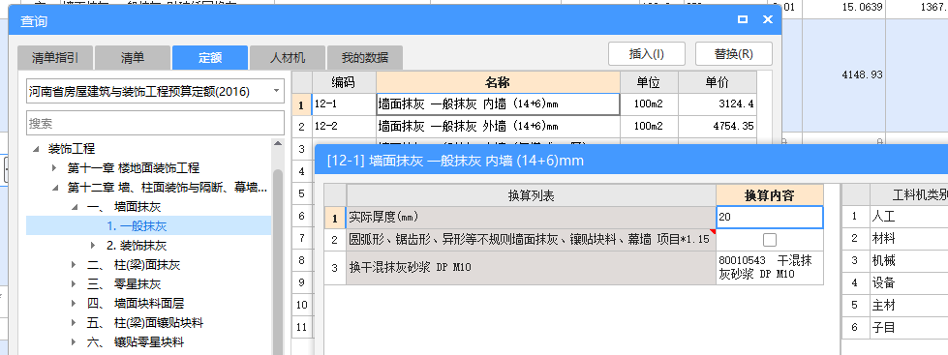Select code cell 12-2
This screenshot has width=948, height=355.
click(x=344, y=127)
